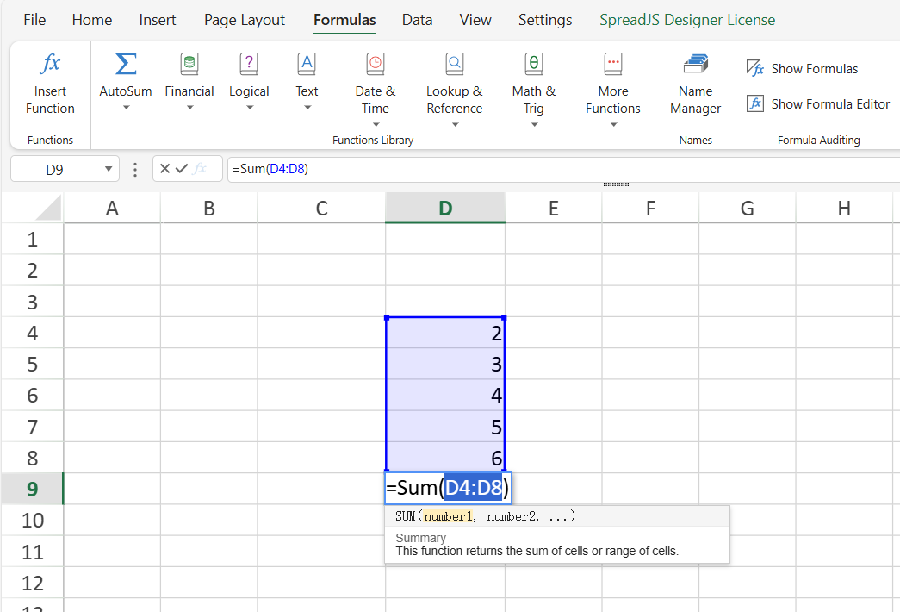900x612 pixels.
Task: Open Show Formula Editor
Action: click(x=818, y=104)
